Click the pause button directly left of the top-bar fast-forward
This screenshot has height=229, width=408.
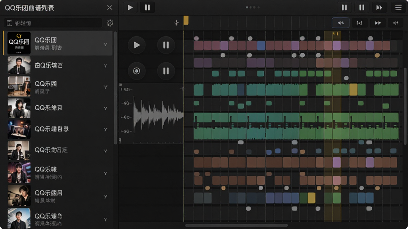(x=361, y=8)
